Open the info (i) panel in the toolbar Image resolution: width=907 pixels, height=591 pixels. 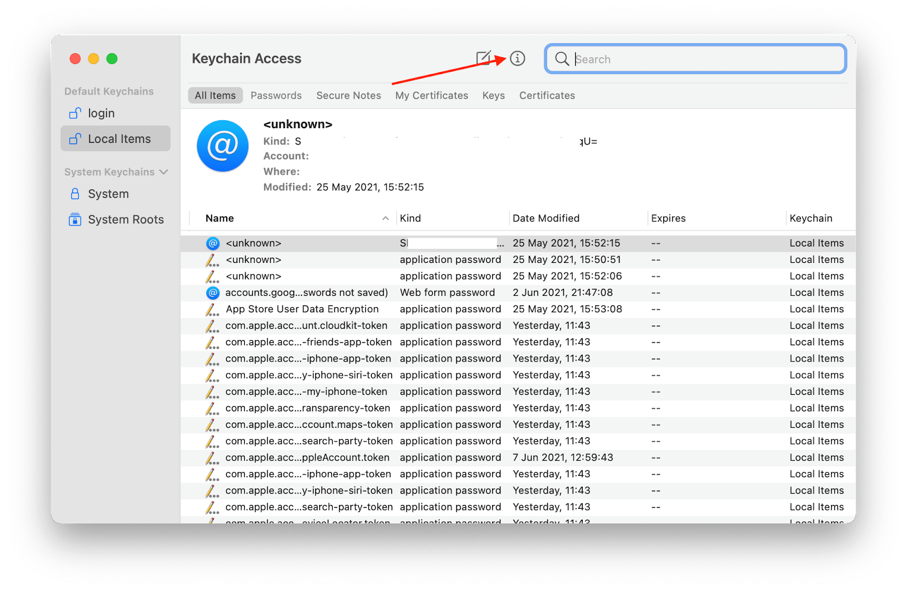[x=516, y=58]
